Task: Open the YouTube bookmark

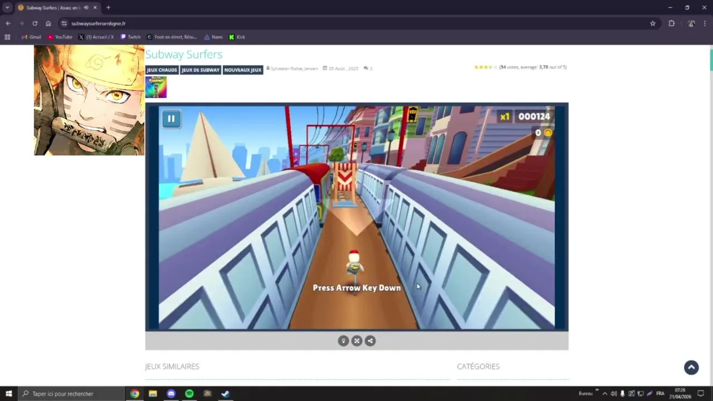Action: tap(60, 37)
